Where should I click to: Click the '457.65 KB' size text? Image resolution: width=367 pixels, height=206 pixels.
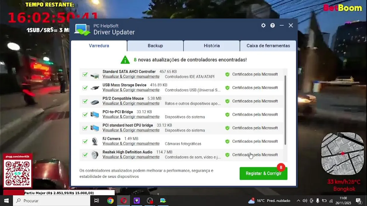coord(168,72)
